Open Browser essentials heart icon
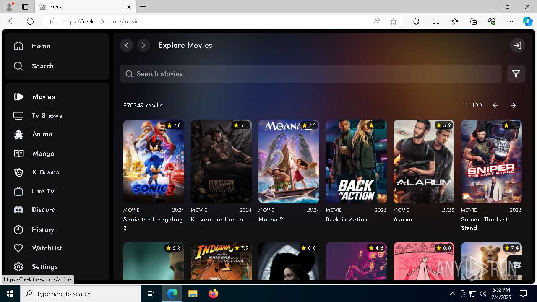 coord(492,21)
